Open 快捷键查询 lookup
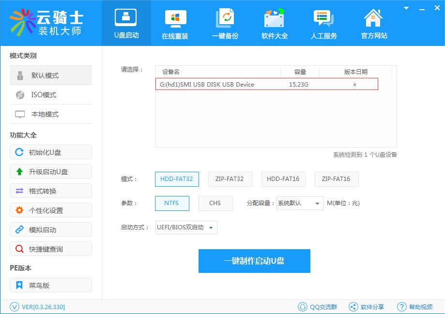445x314 pixels. click(51, 249)
